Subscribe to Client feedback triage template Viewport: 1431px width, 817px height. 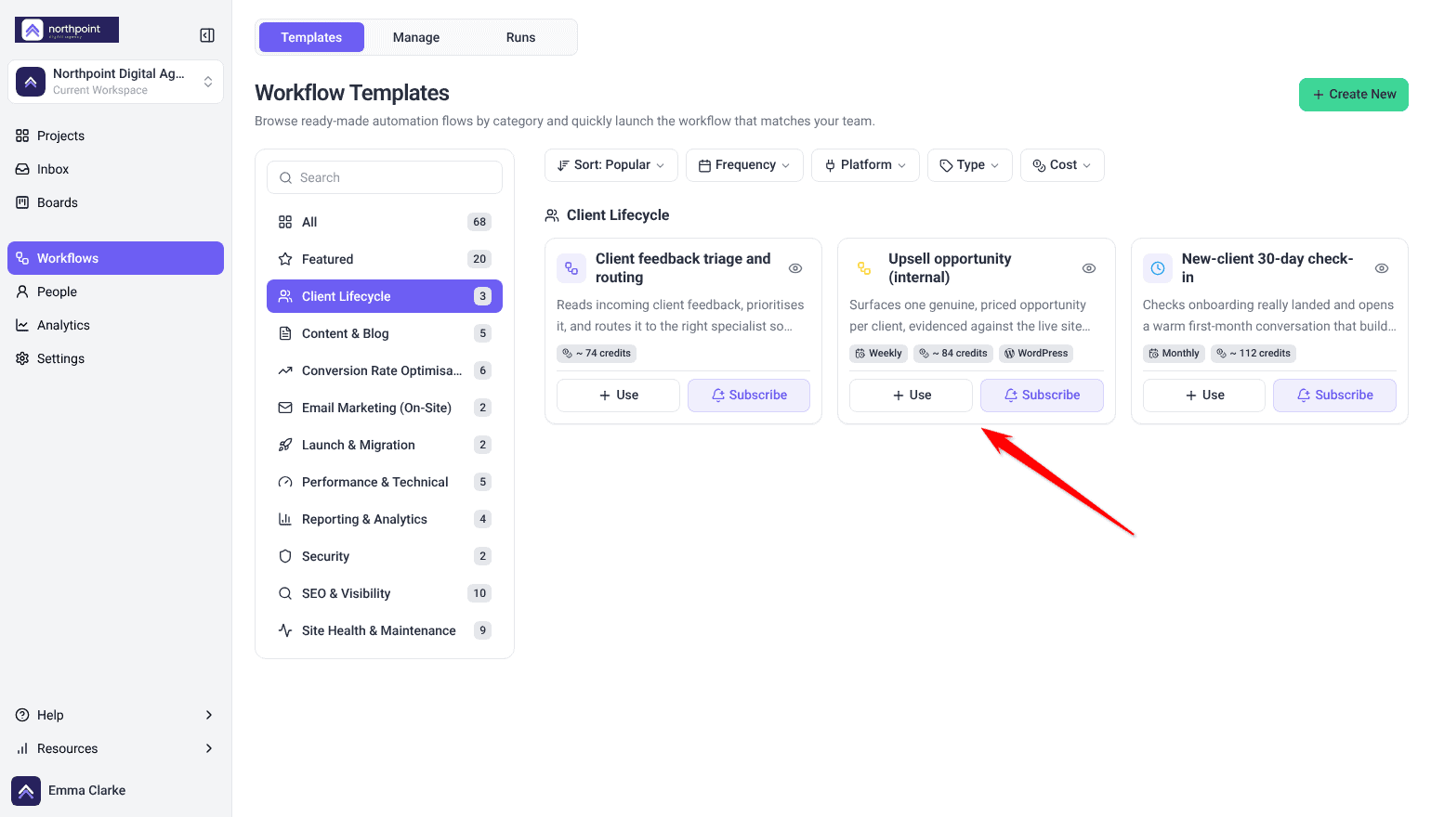click(749, 396)
